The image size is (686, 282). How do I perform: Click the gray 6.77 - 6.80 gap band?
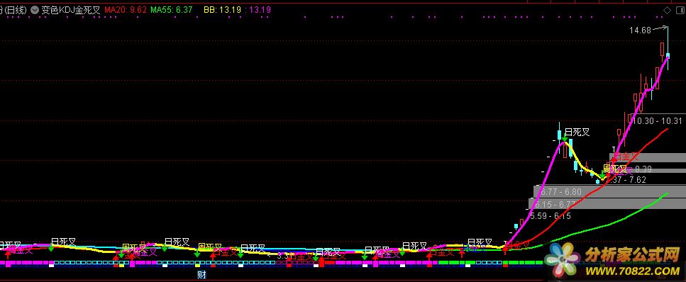coord(610,191)
